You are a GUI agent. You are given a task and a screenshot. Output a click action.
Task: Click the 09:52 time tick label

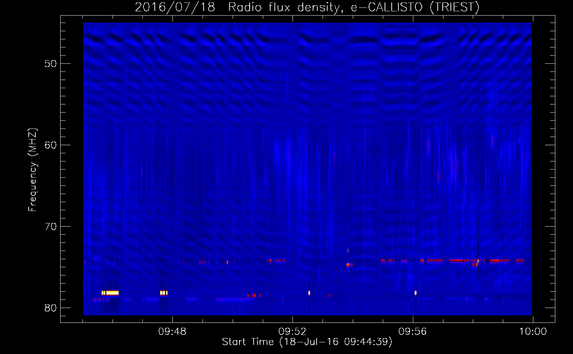tap(292, 332)
